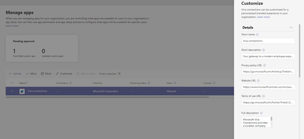Collapse the Details section chevron
Image resolution: width=304 pixels, height=139 pixels.
(291, 28)
